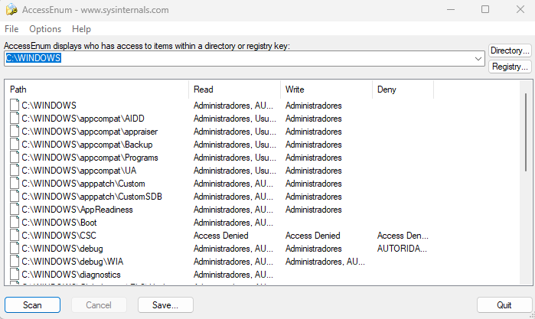Click file icon for WINDOWS\Boot row

[15, 222]
